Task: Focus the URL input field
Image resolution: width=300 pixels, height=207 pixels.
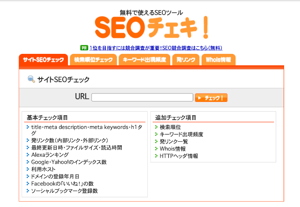Action: [x=142, y=97]
